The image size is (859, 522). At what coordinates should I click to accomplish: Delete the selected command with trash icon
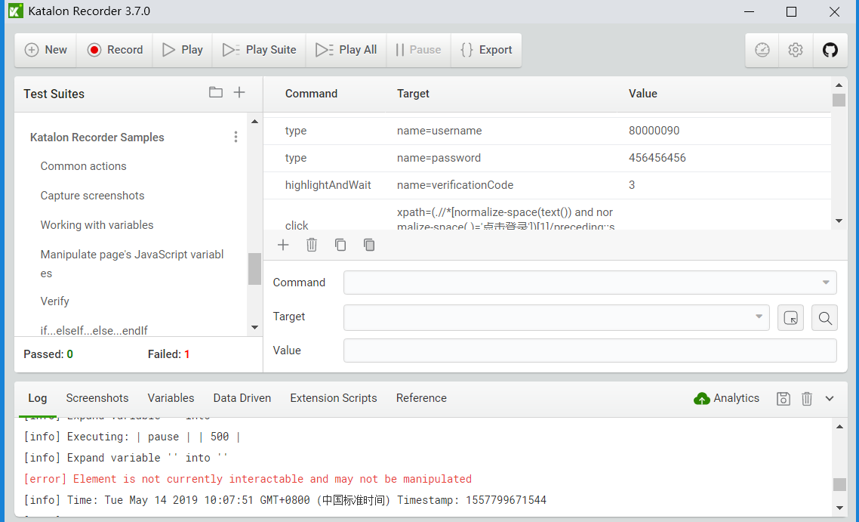(x=312, y=245)
